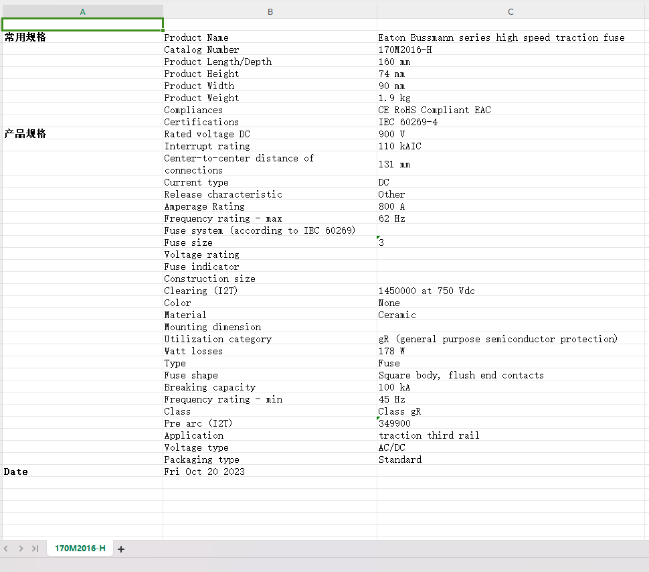Image resolution: width=649 pixels, height=572 pixels.
Task: Select the Utilization category cell
Action: tap(270, 338)
